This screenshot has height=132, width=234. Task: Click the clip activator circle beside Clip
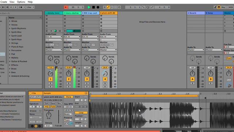coord(30,93)
